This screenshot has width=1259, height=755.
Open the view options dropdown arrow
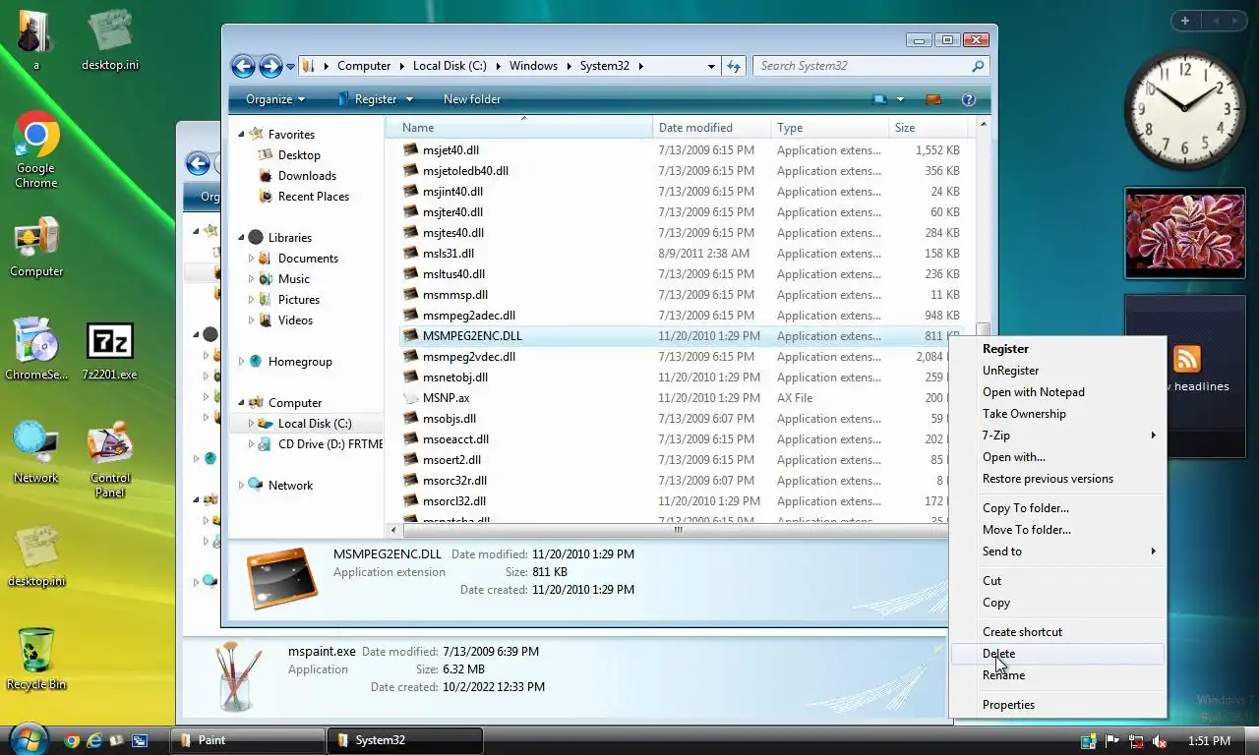click(900, 99)
